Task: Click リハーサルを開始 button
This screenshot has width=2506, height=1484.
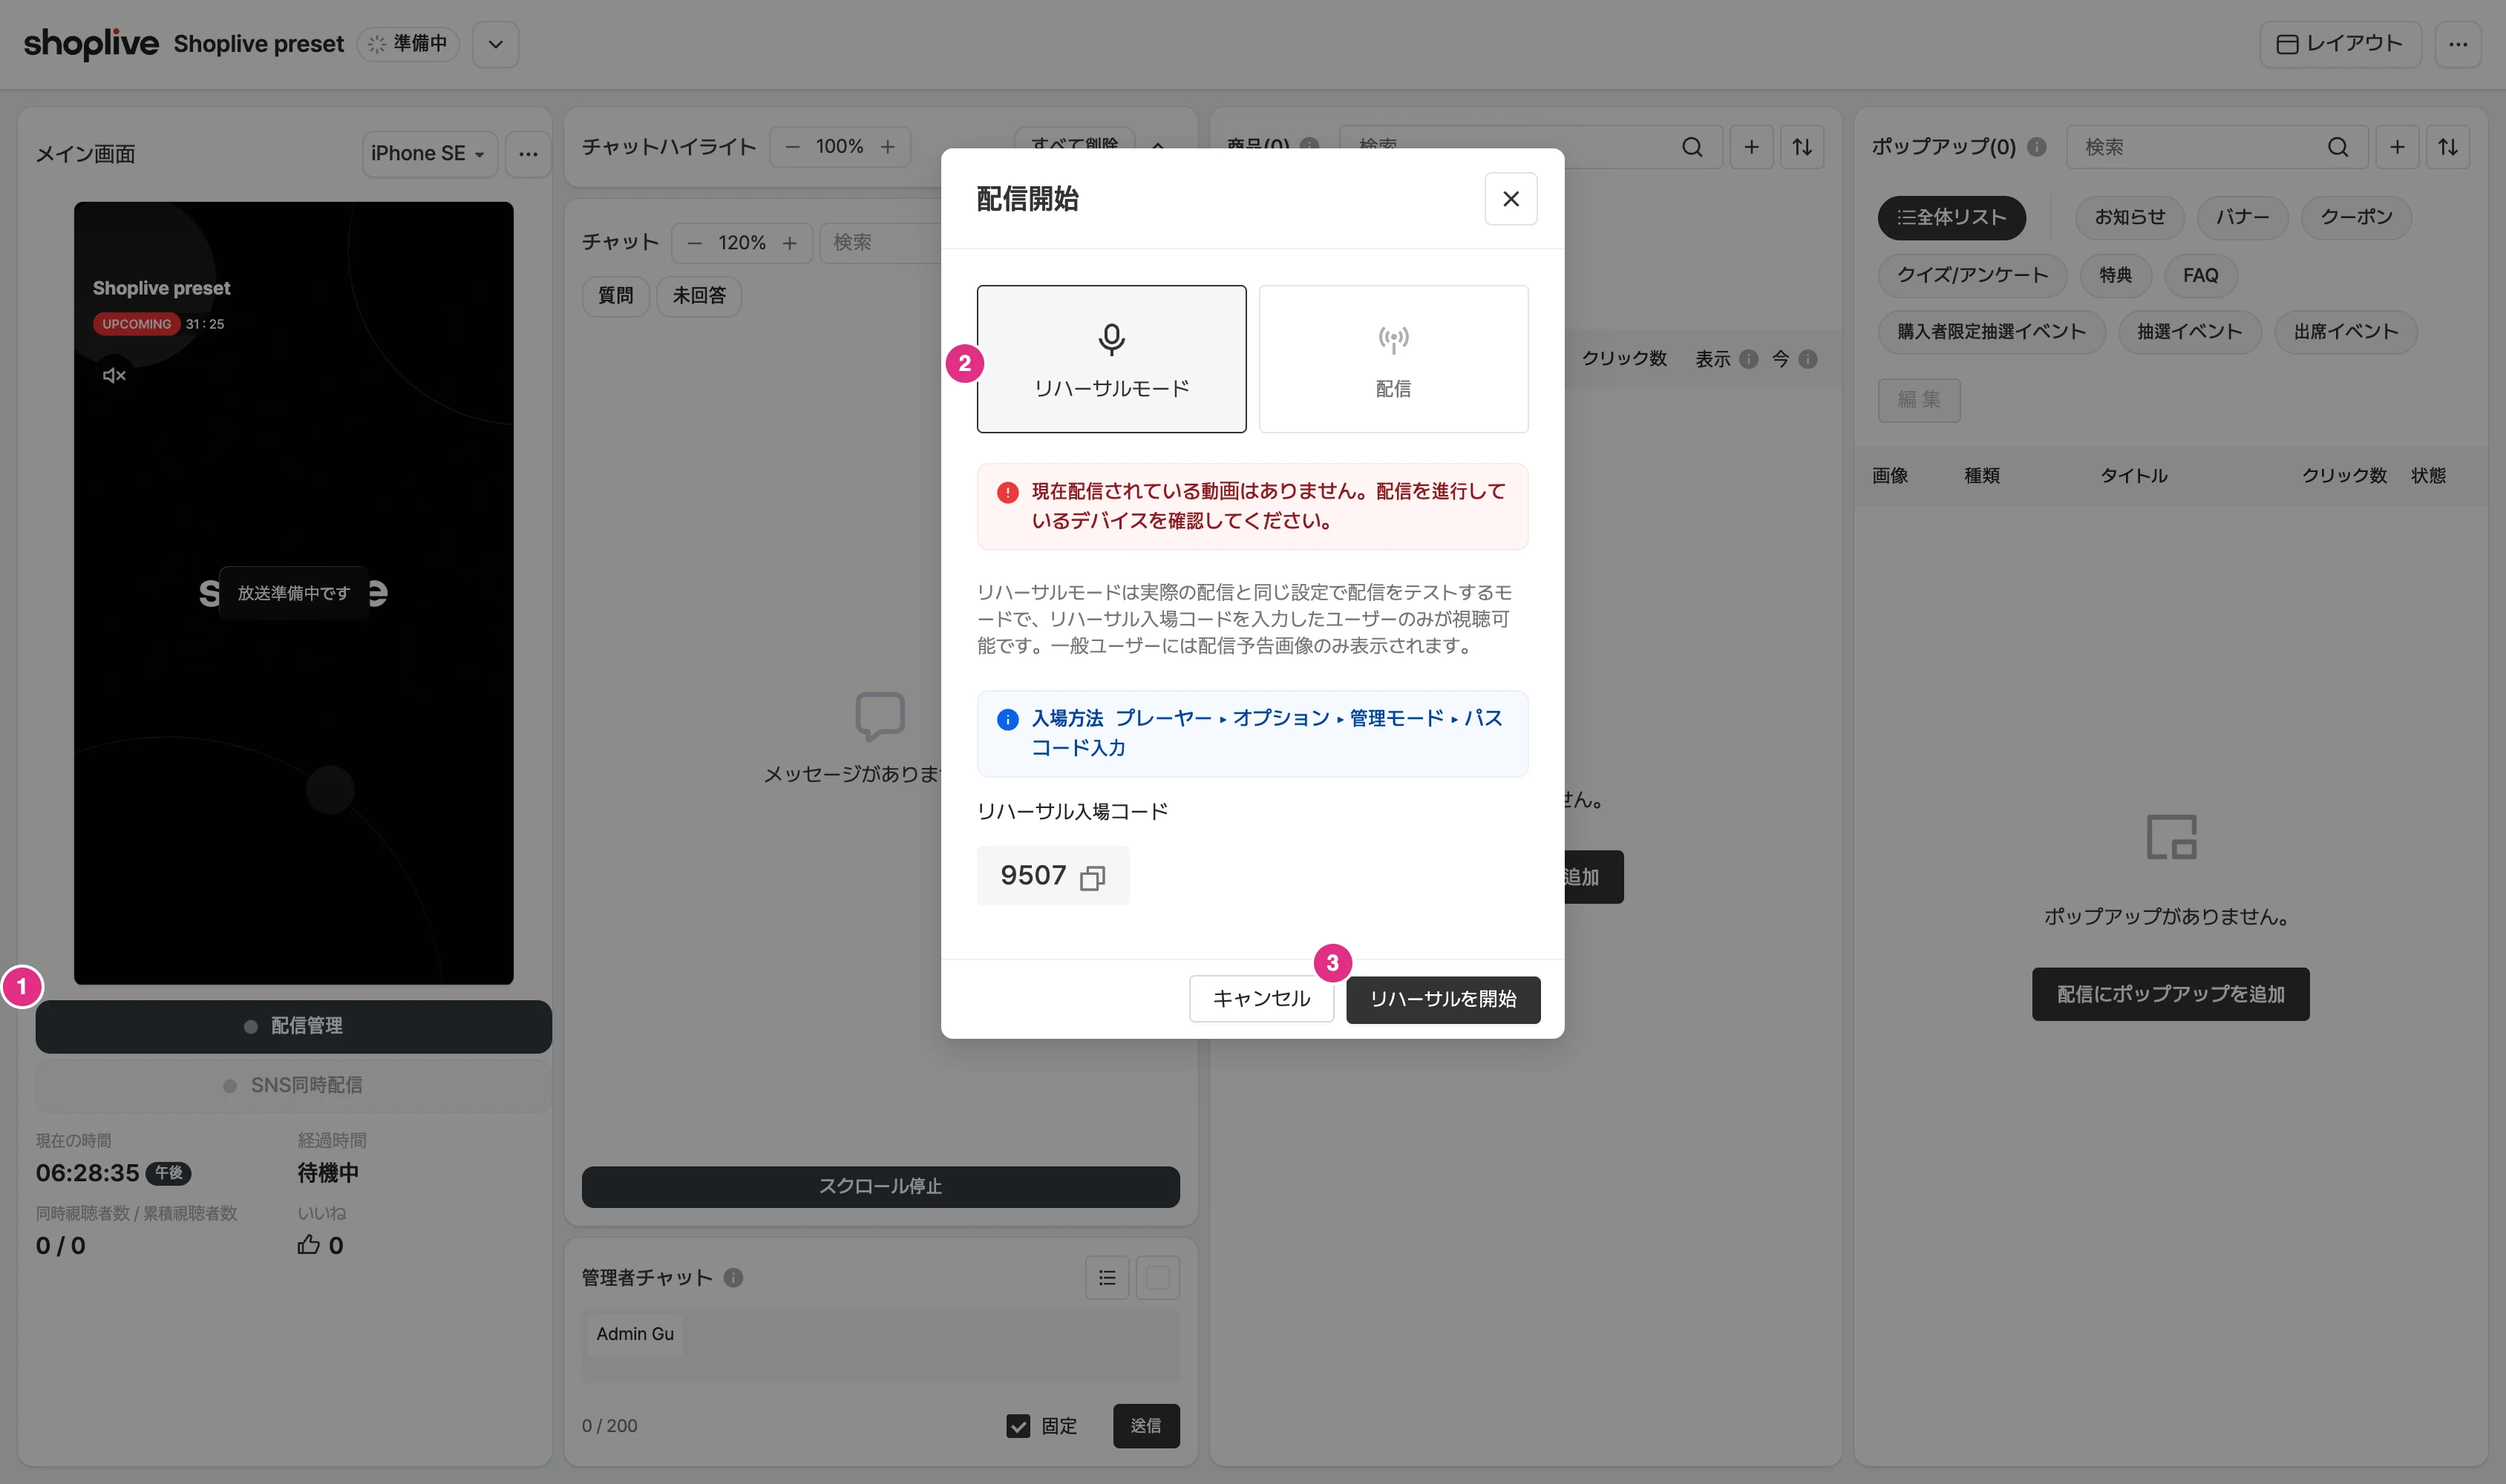Action: (x=1442, y=999)
